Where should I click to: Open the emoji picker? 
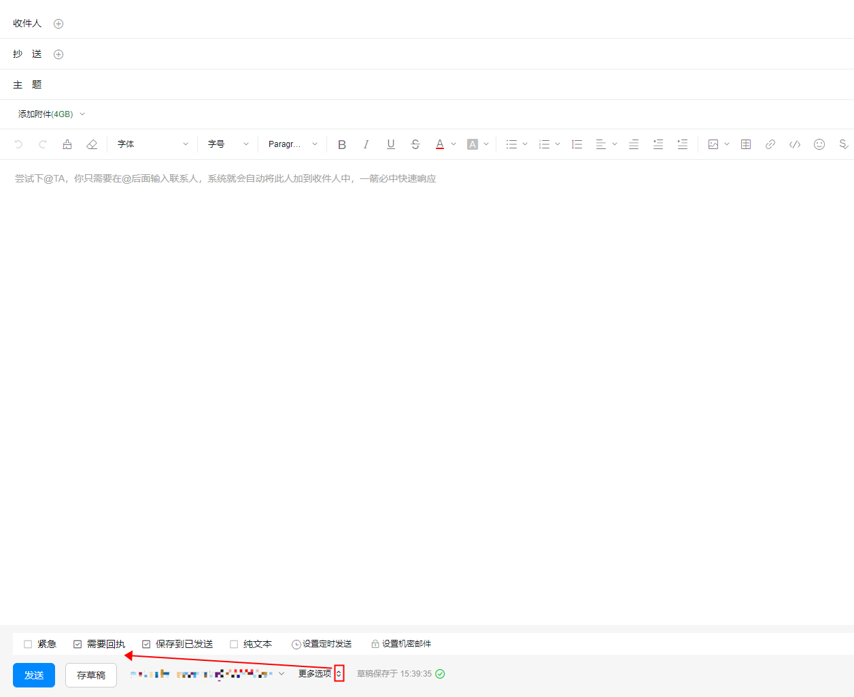point(819,144)
